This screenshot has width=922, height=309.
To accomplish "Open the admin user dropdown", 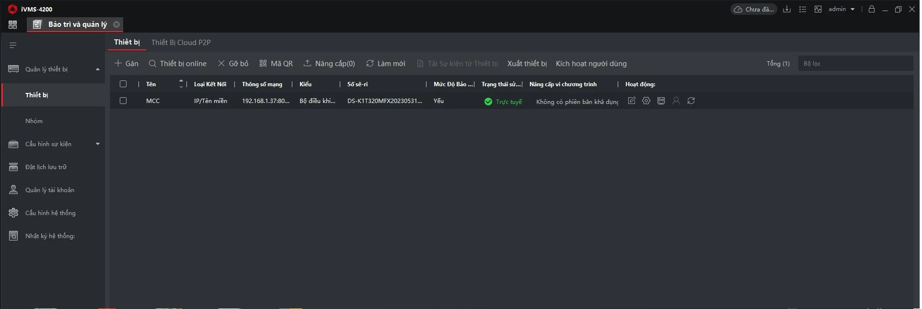I will pos(841,9).
